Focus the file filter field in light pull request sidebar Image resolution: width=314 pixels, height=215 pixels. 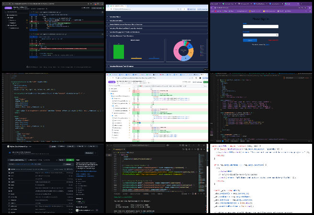[x=119, y=86]
